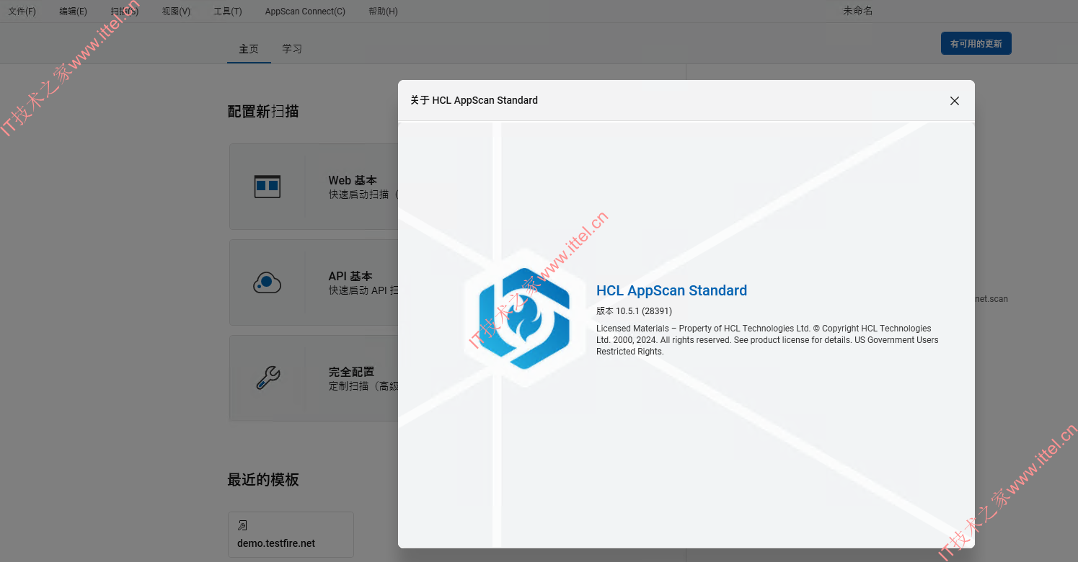
Task: Open the 编辑(E) menu
Action: click(x=73, y=12)
